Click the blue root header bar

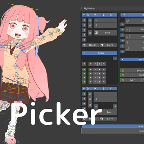click(113, 126)
